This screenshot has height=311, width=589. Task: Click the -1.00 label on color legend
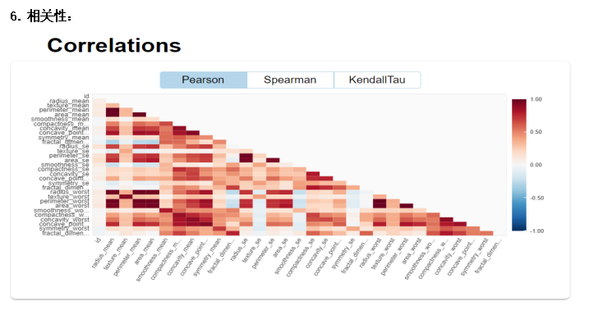(x=536, y=231)
